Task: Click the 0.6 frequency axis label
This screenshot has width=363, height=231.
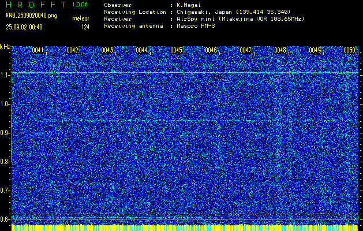Action: pyautogui.click(x=4, y=219)
